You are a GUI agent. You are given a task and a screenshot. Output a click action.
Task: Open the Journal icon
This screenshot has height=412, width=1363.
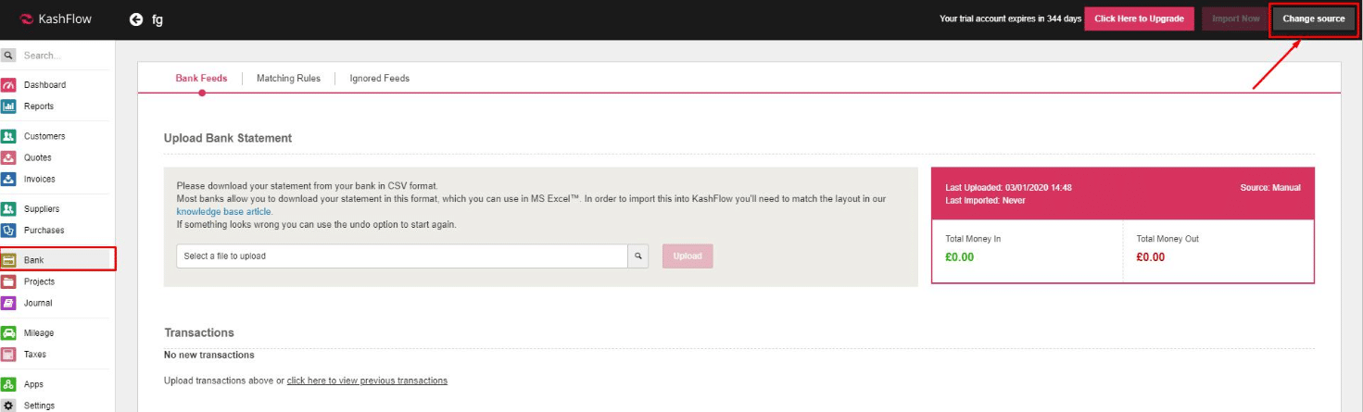(9, 303)
